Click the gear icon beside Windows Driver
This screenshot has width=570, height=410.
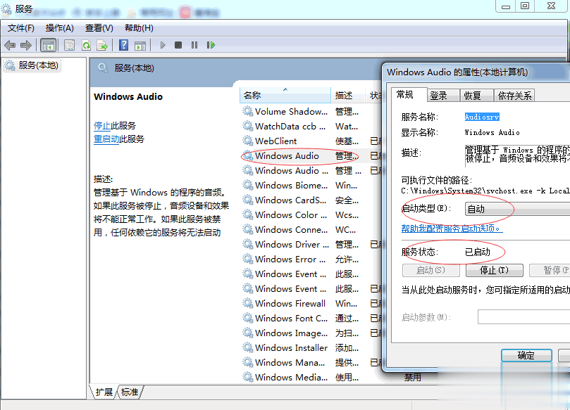[x=248, y=244]
